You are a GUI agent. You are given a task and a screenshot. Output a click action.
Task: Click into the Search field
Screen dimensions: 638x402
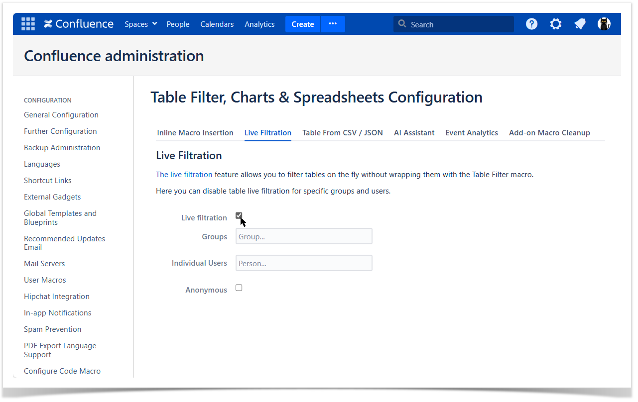(x=458, y=24)
